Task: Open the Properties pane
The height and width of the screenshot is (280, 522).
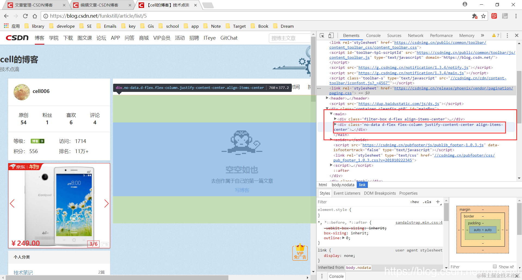Action: click(408, 193)
